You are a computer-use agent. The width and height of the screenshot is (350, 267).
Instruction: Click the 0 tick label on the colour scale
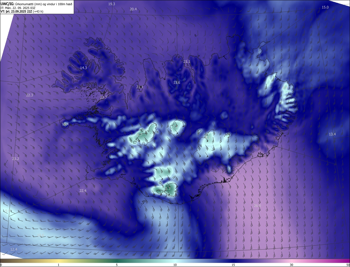coord(1,265)
